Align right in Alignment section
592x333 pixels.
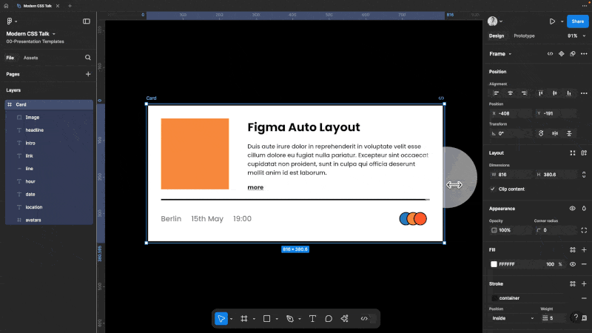point(524,93)
